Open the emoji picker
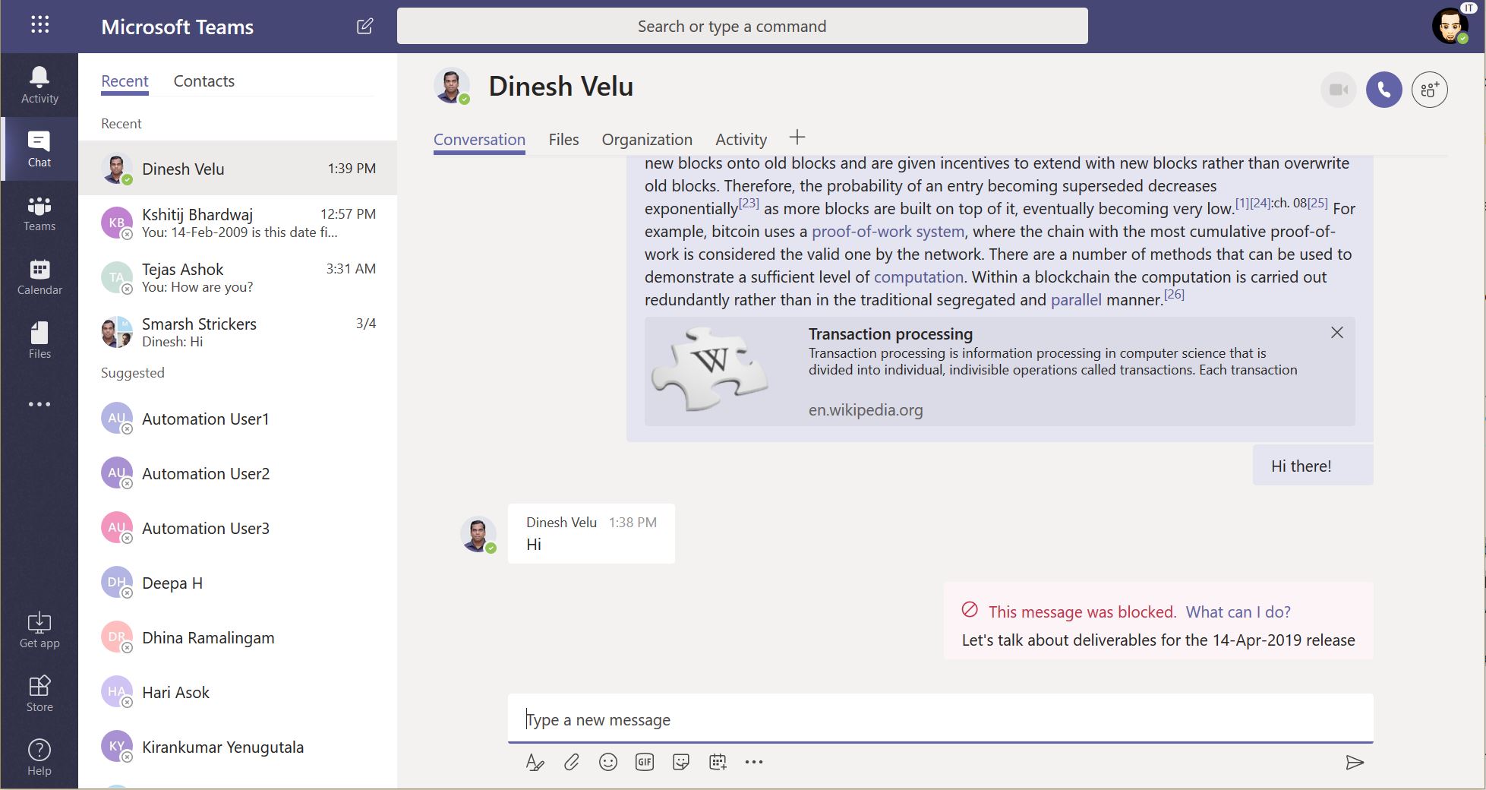The image size is (1486, 790). point(608,762)
